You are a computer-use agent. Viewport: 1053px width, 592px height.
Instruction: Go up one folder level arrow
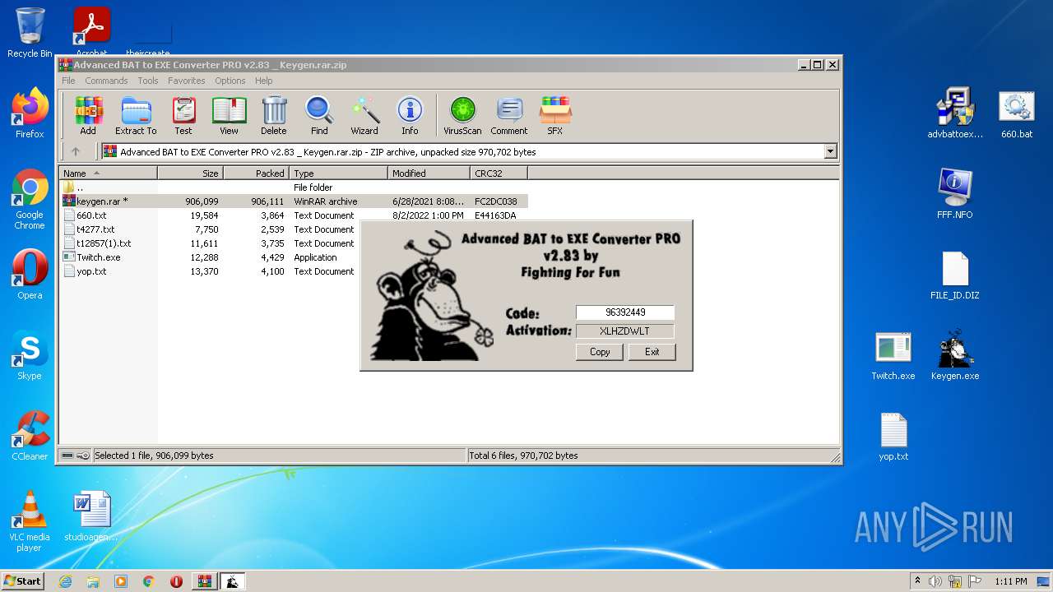pos(76,151)
